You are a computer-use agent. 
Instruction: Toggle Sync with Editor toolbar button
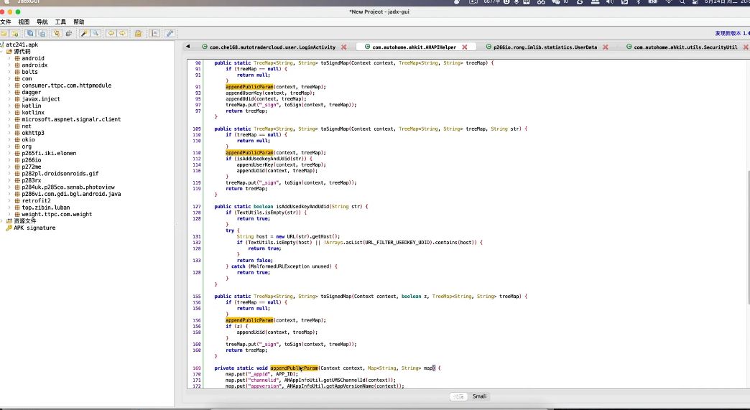pos(57,33)
